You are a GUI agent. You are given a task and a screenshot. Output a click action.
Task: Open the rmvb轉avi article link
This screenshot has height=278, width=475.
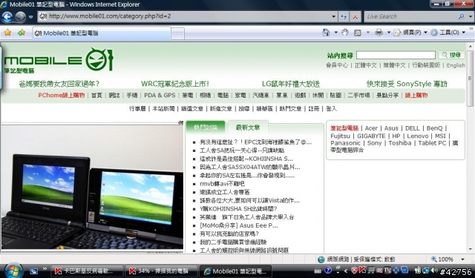click(222, 184)
